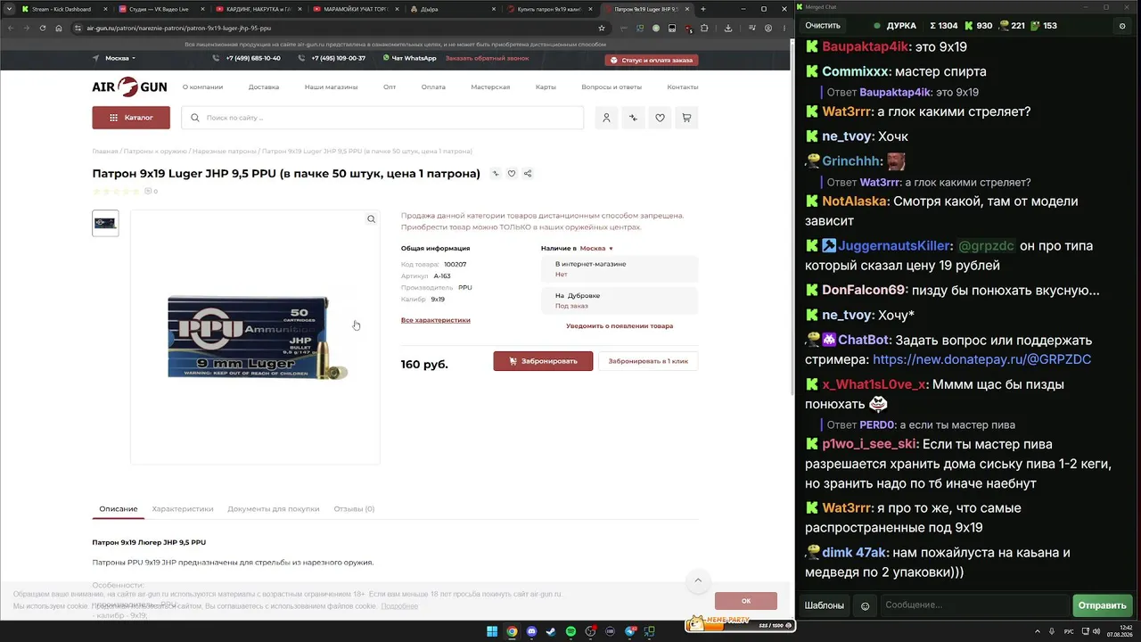Screen dimensions: 1141x642
Task: Focus the Поиск по сайту search field
Action: point(382,118)
